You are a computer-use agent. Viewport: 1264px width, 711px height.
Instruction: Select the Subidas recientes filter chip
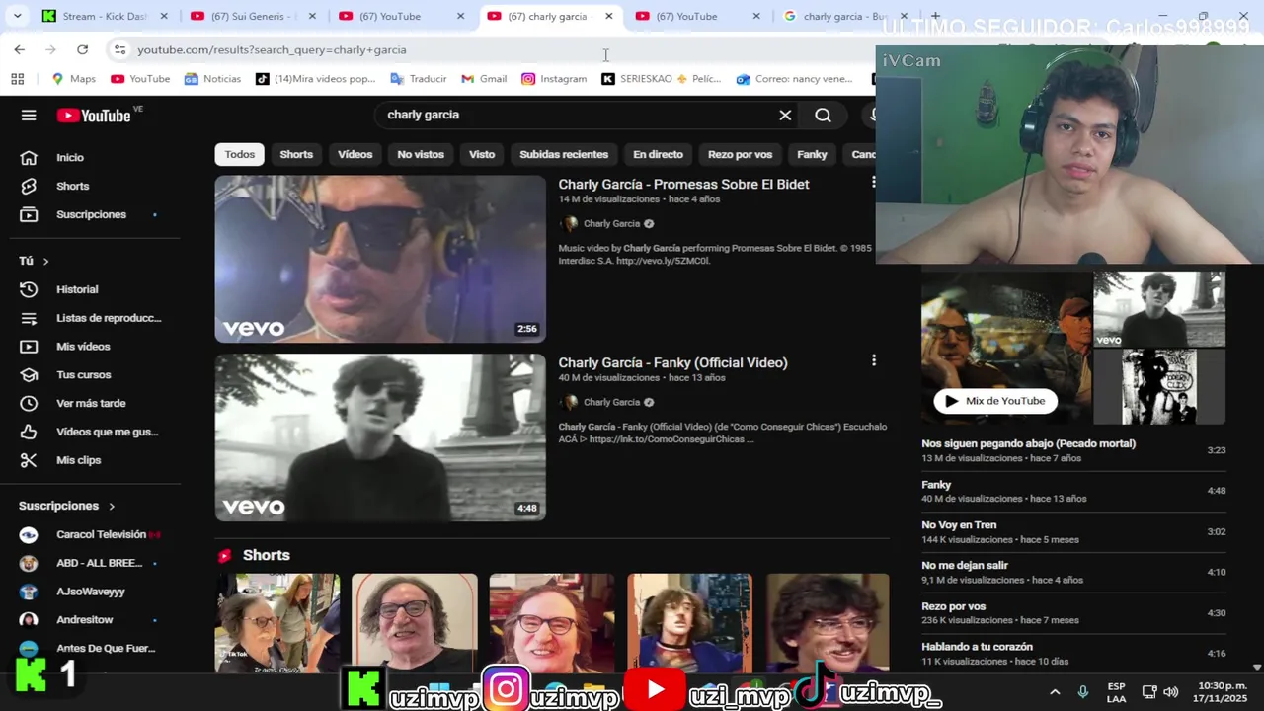tap(564, 154)
